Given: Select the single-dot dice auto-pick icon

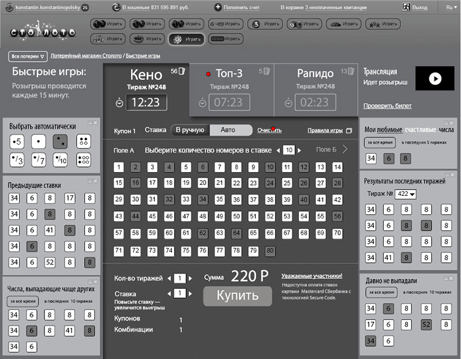Looking at the screenshot, I should pyautogui.click(x=39, y=141).
